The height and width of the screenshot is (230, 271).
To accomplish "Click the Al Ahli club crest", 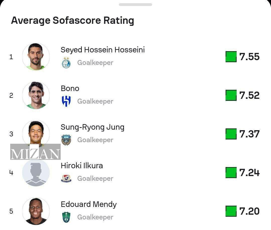I will pos(66,217).
